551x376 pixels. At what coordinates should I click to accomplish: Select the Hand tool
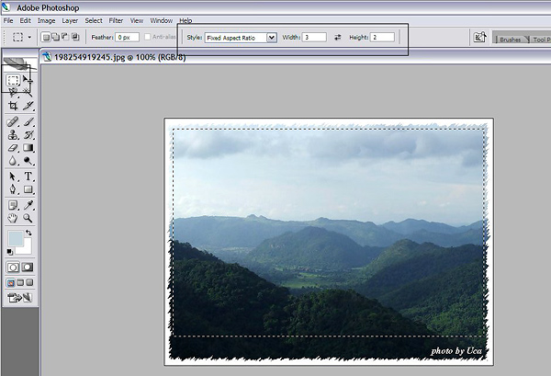pos(13,218)
